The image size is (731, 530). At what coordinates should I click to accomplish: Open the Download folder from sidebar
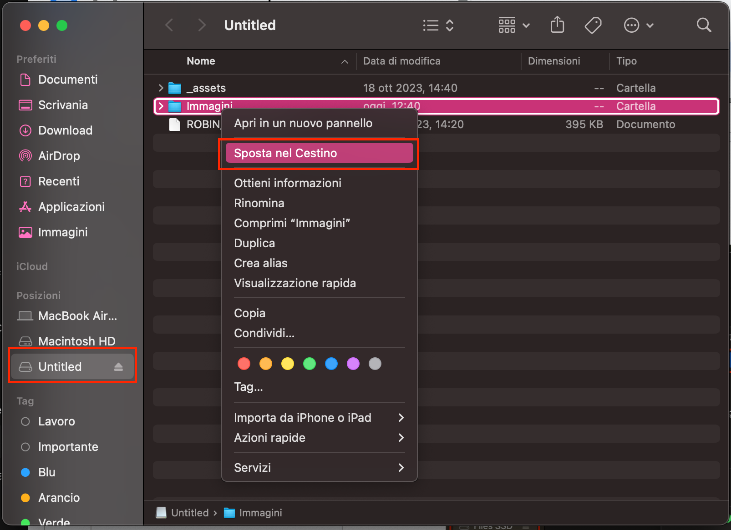coord(66,130)
